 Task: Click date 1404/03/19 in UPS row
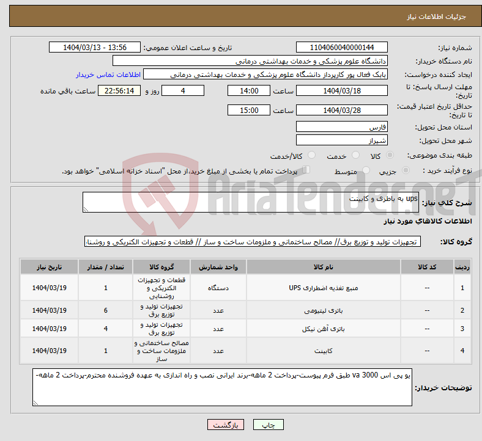pos(49,288)
